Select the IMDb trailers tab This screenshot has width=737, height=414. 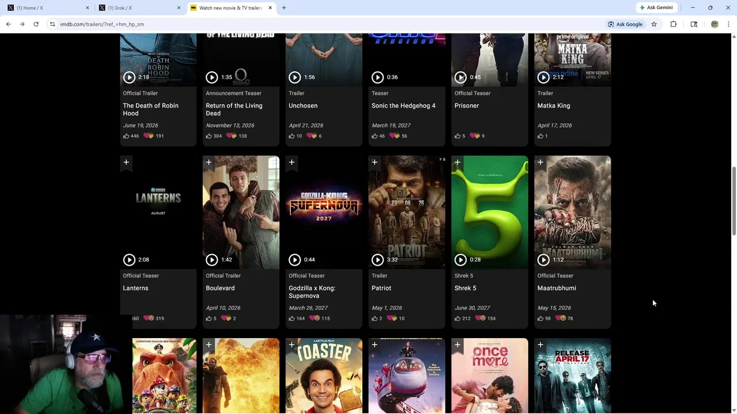pos(230,7)
